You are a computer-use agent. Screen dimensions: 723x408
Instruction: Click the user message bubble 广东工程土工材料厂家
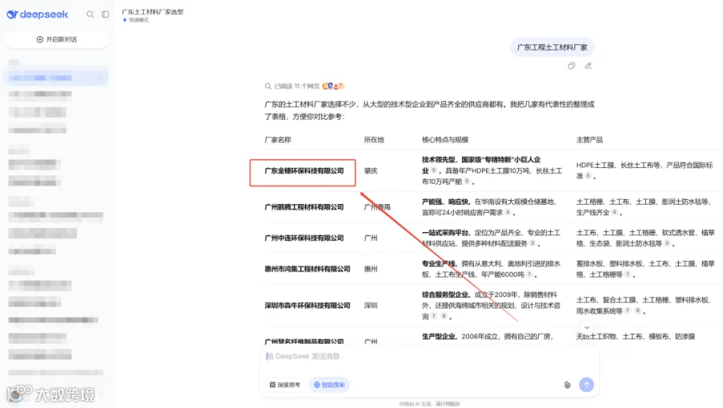click(x=552, y=47)
